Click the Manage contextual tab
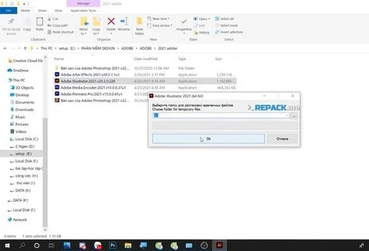 point(83,4)
